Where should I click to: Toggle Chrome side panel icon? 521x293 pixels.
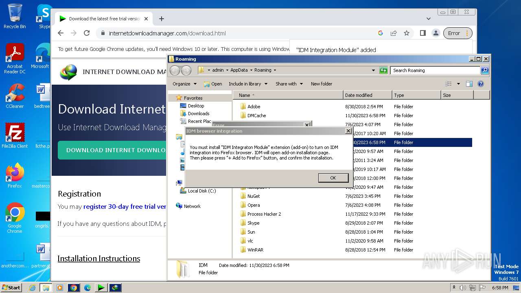423,33
